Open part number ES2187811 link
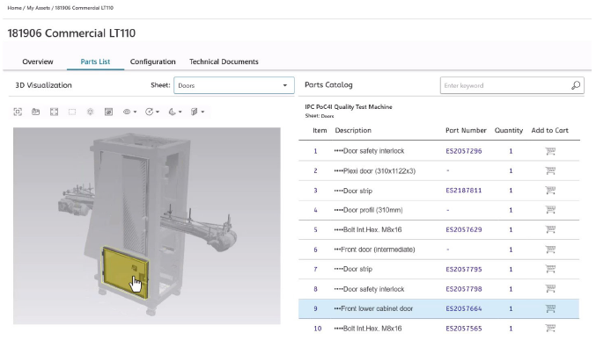 [x=464, y=191]
